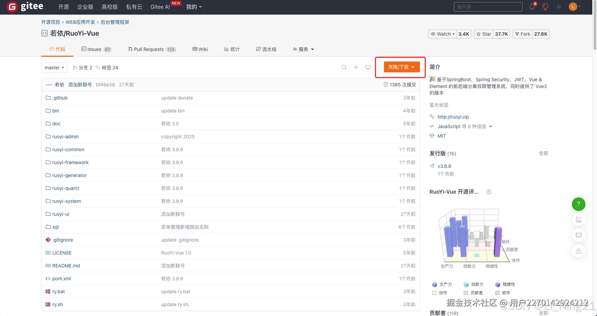Click the green floating help question mark
The height and width of the screenshot is (316, 597).
pyautogui.click(x=579, y=204)
